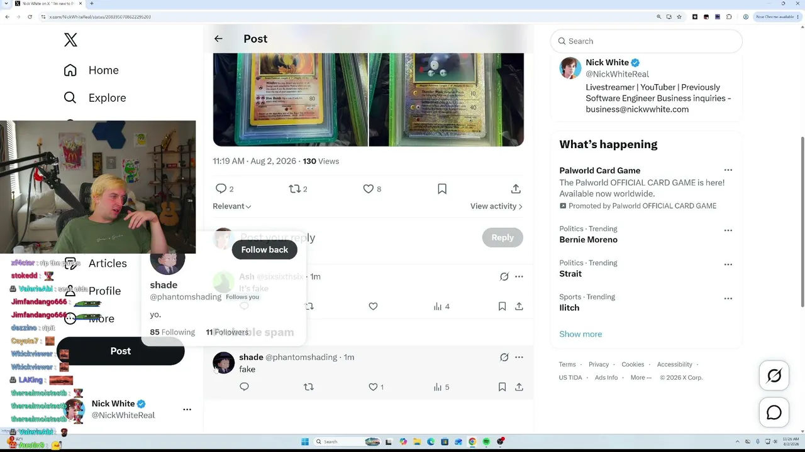The width and height of the screenshot is (805, 452).
Task: Share shade's "fake" reply
Action: coord(519,387)
